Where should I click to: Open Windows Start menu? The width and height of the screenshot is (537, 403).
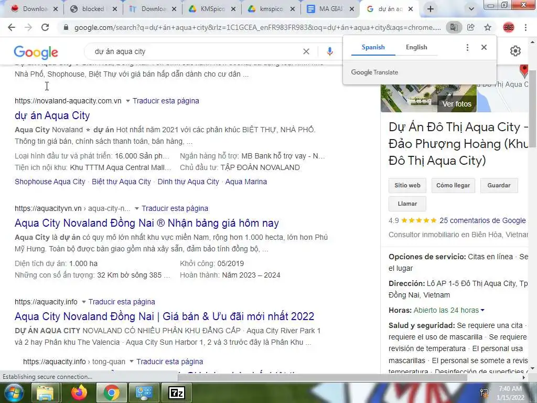click(13, 393)
